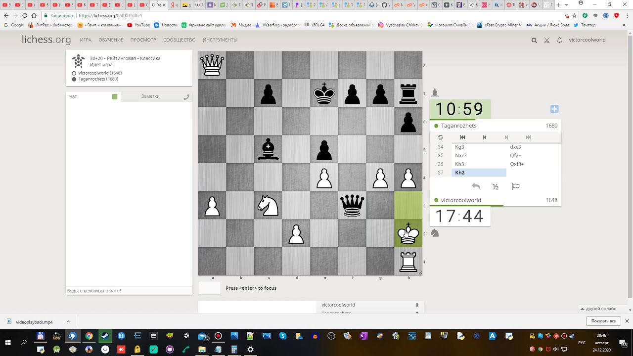Open lichess search magnifier
This screenshot has width=633, height=356.
[534, 41]
